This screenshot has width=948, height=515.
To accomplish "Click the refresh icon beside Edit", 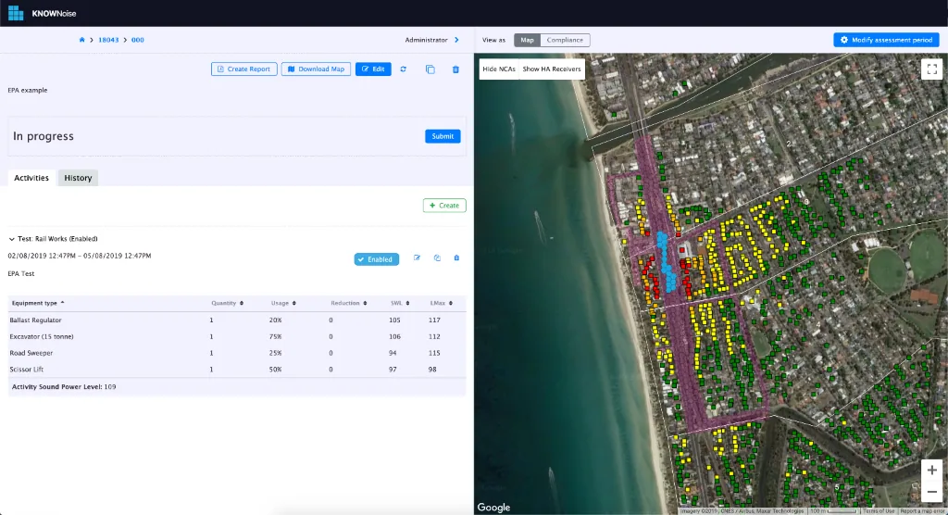I will [x=404, y=69].
